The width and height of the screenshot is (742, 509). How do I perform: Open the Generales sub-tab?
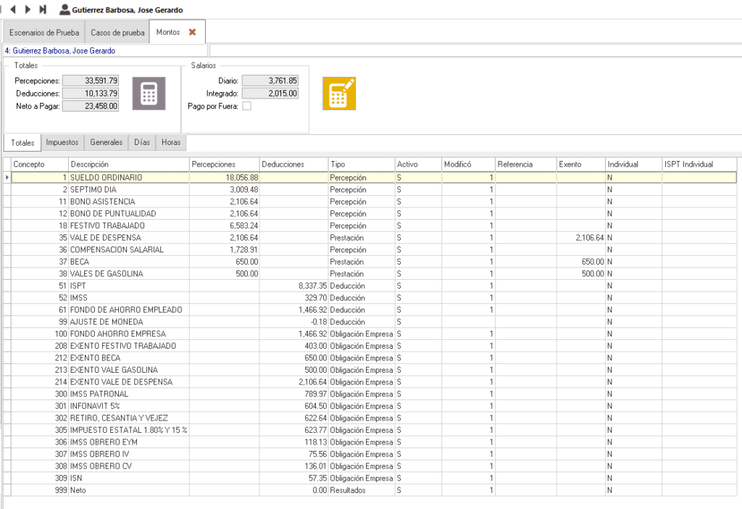point(106,143)
